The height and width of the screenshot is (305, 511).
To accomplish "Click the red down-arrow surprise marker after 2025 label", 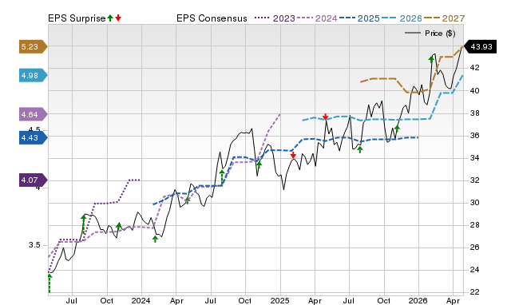I will (293, 155).
